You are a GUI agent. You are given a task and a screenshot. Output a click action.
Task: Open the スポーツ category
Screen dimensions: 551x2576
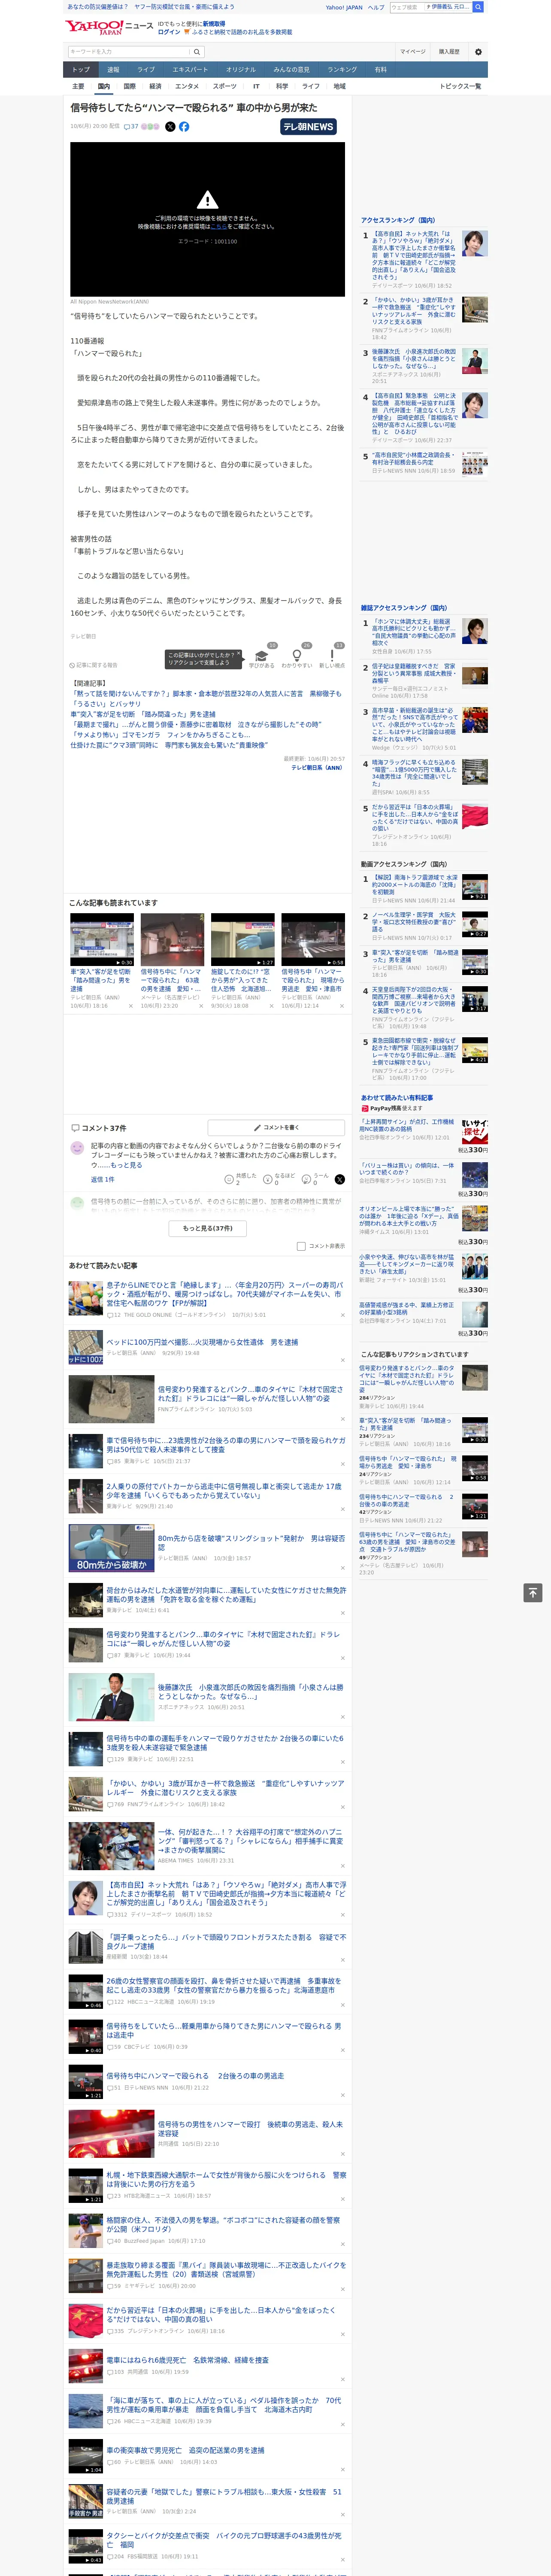225,86
